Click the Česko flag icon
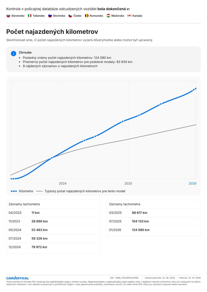 coord(70,16)
